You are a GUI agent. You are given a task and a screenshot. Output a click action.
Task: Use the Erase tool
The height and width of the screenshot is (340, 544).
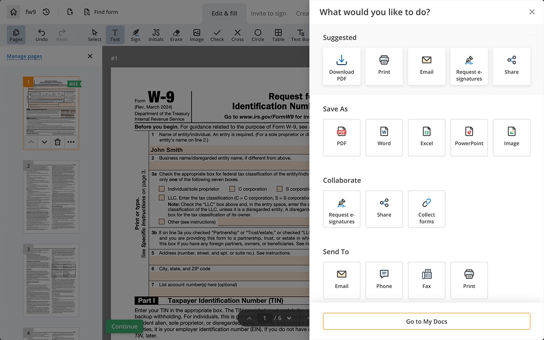(x=176, y=35)
